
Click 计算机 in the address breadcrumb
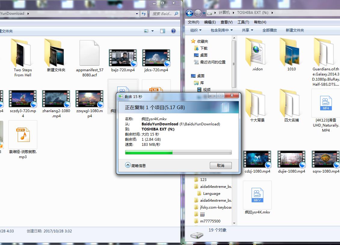(x=224, y=13)
